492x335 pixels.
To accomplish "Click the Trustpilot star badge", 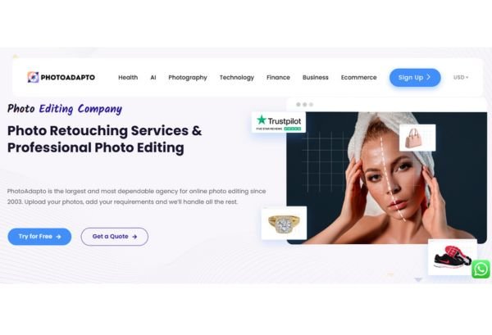I will coord(279,123).
